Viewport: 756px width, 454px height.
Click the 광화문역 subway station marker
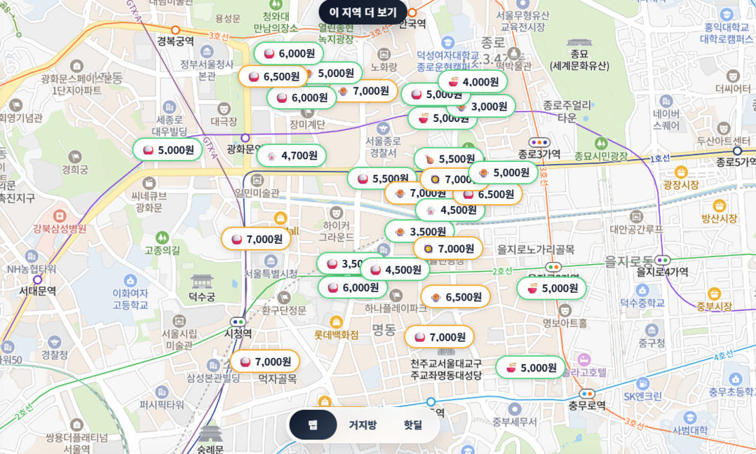(245, 138)
